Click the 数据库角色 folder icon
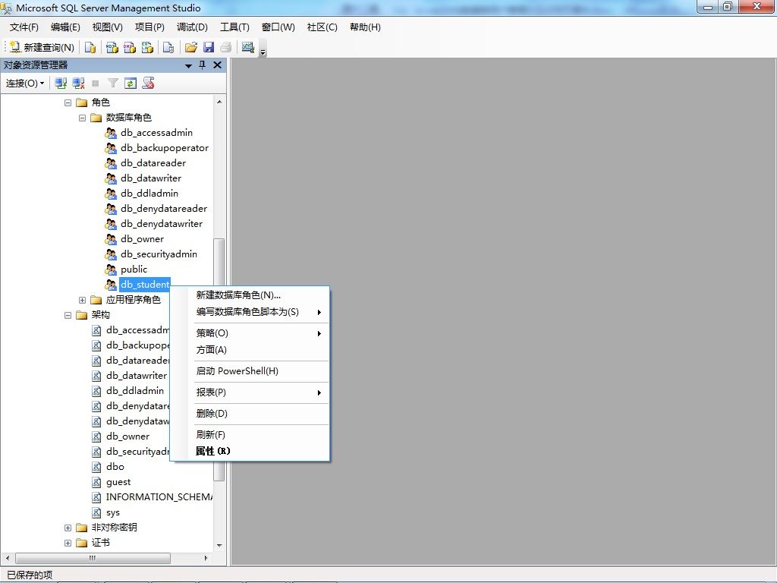This screenshot has width=777, height=583. (96, 118)
